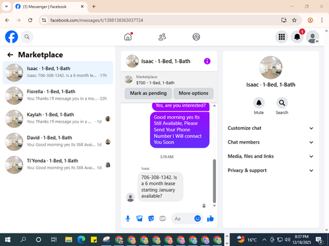Click the address bar URL
The width and height of the screenshot is (329, 246).
tap(97, 20)
